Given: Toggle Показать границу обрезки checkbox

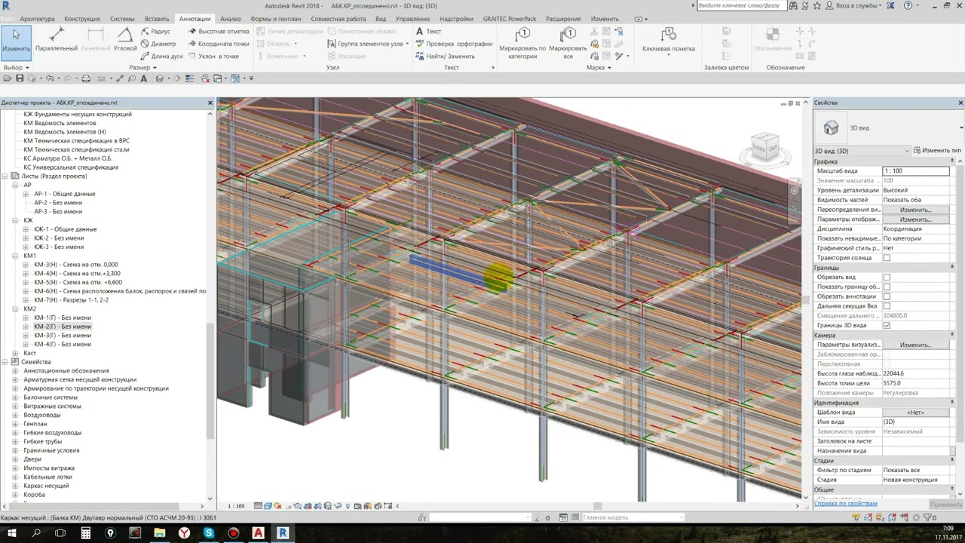Looking at the screenshot, I should [887, 287].
